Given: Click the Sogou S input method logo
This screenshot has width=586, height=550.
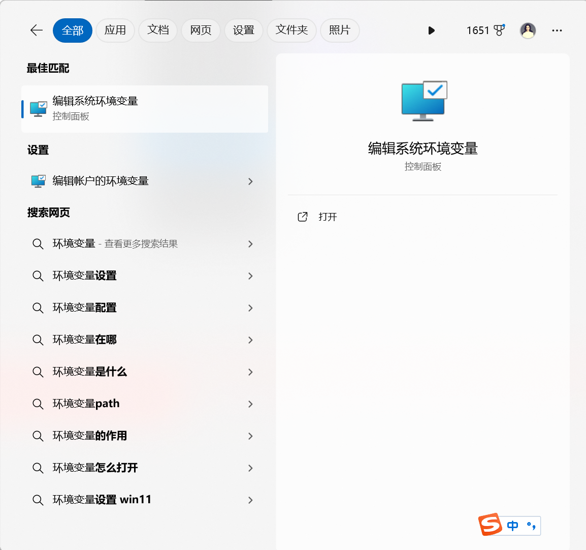Looking at the screenshot, I should click(x=490, y=525).
